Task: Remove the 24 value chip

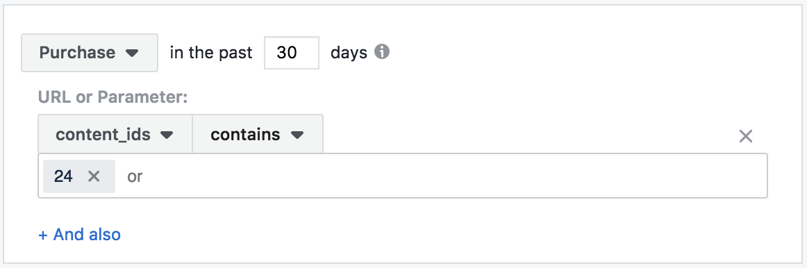Action: click(x=94, y=176)
